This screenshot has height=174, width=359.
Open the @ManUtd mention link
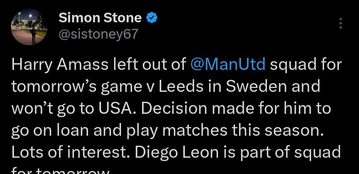coord(228,65)
